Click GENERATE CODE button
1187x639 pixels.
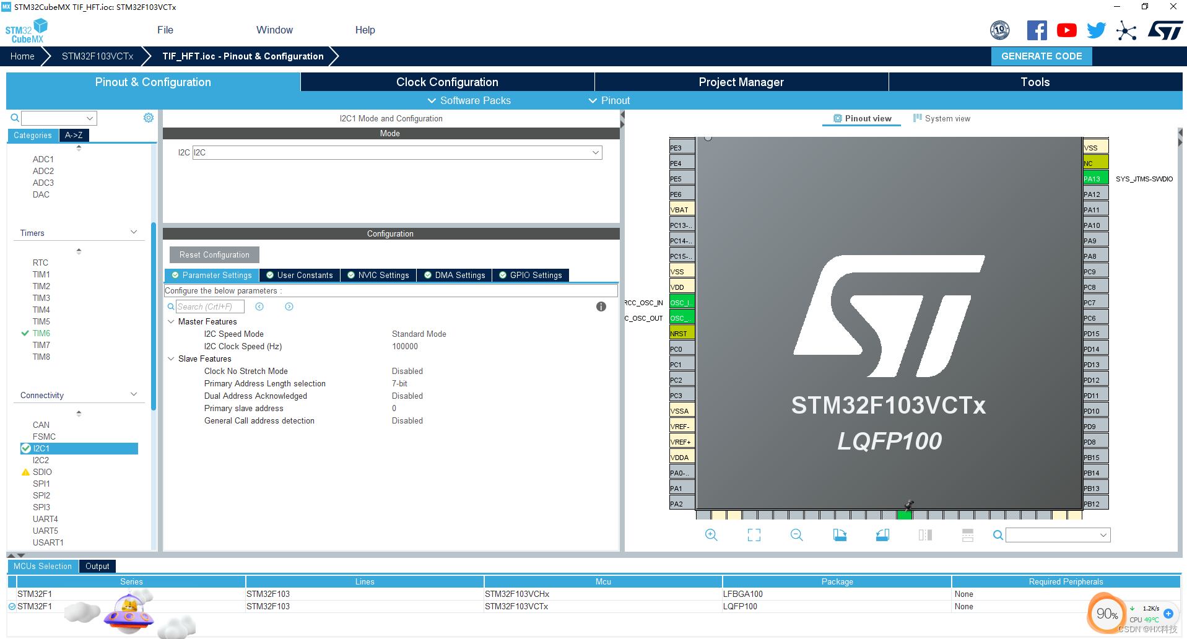click(1041, 56)
